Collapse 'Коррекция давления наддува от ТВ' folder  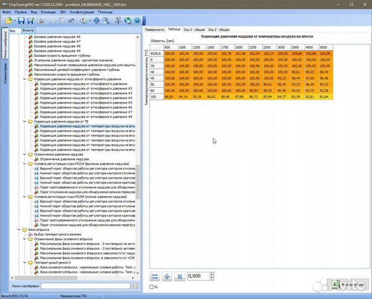tap(25, 122)
